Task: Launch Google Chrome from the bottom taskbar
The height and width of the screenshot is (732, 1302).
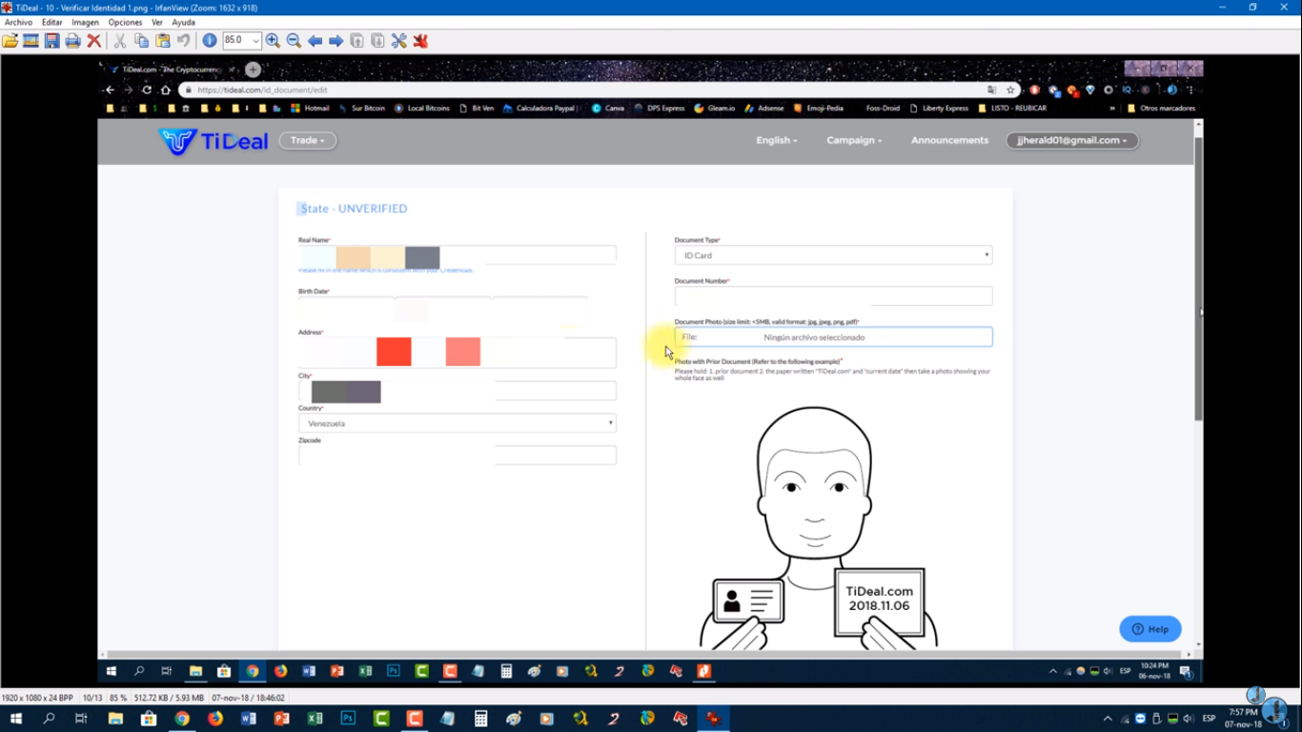Action: click(182, 719)
